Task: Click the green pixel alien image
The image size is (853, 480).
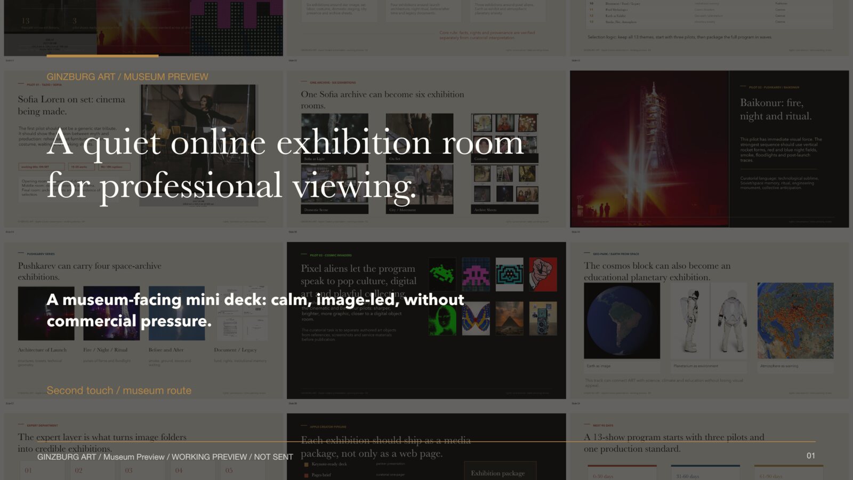Action: (x=442, y=274)
